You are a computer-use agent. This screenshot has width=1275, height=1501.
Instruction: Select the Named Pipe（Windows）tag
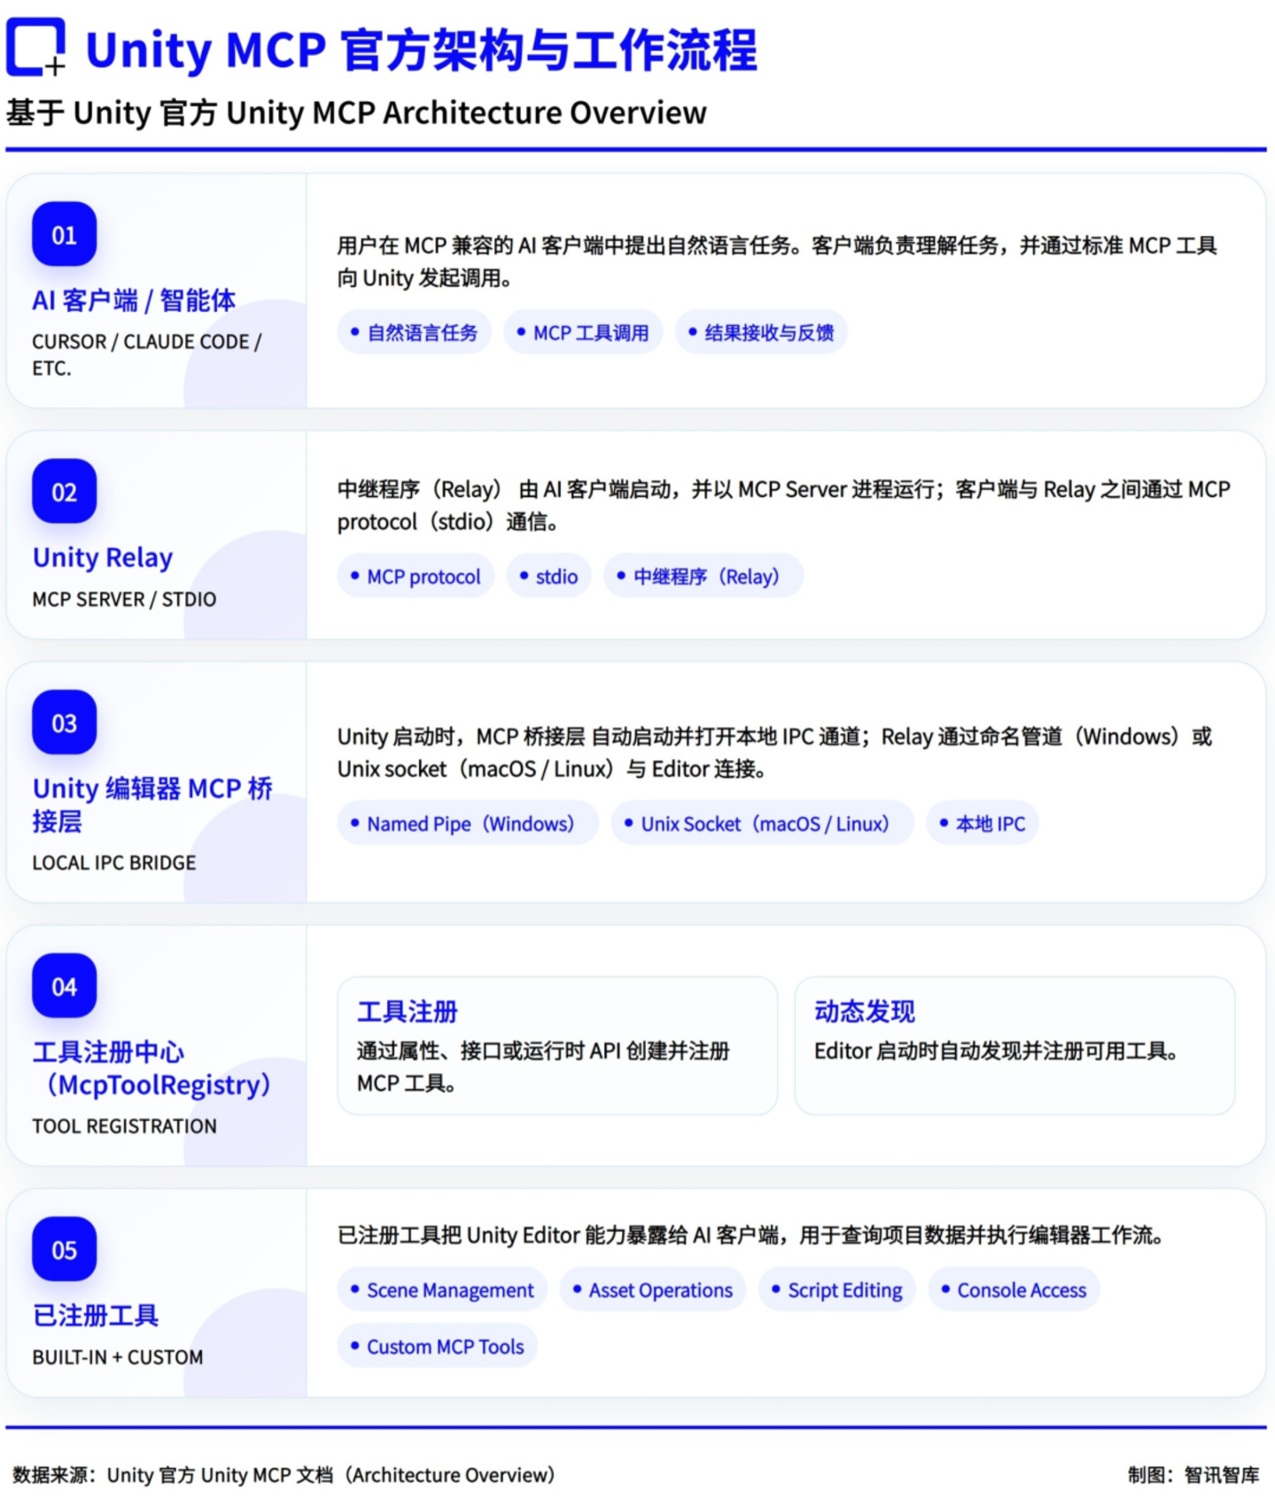coord(468,824)
